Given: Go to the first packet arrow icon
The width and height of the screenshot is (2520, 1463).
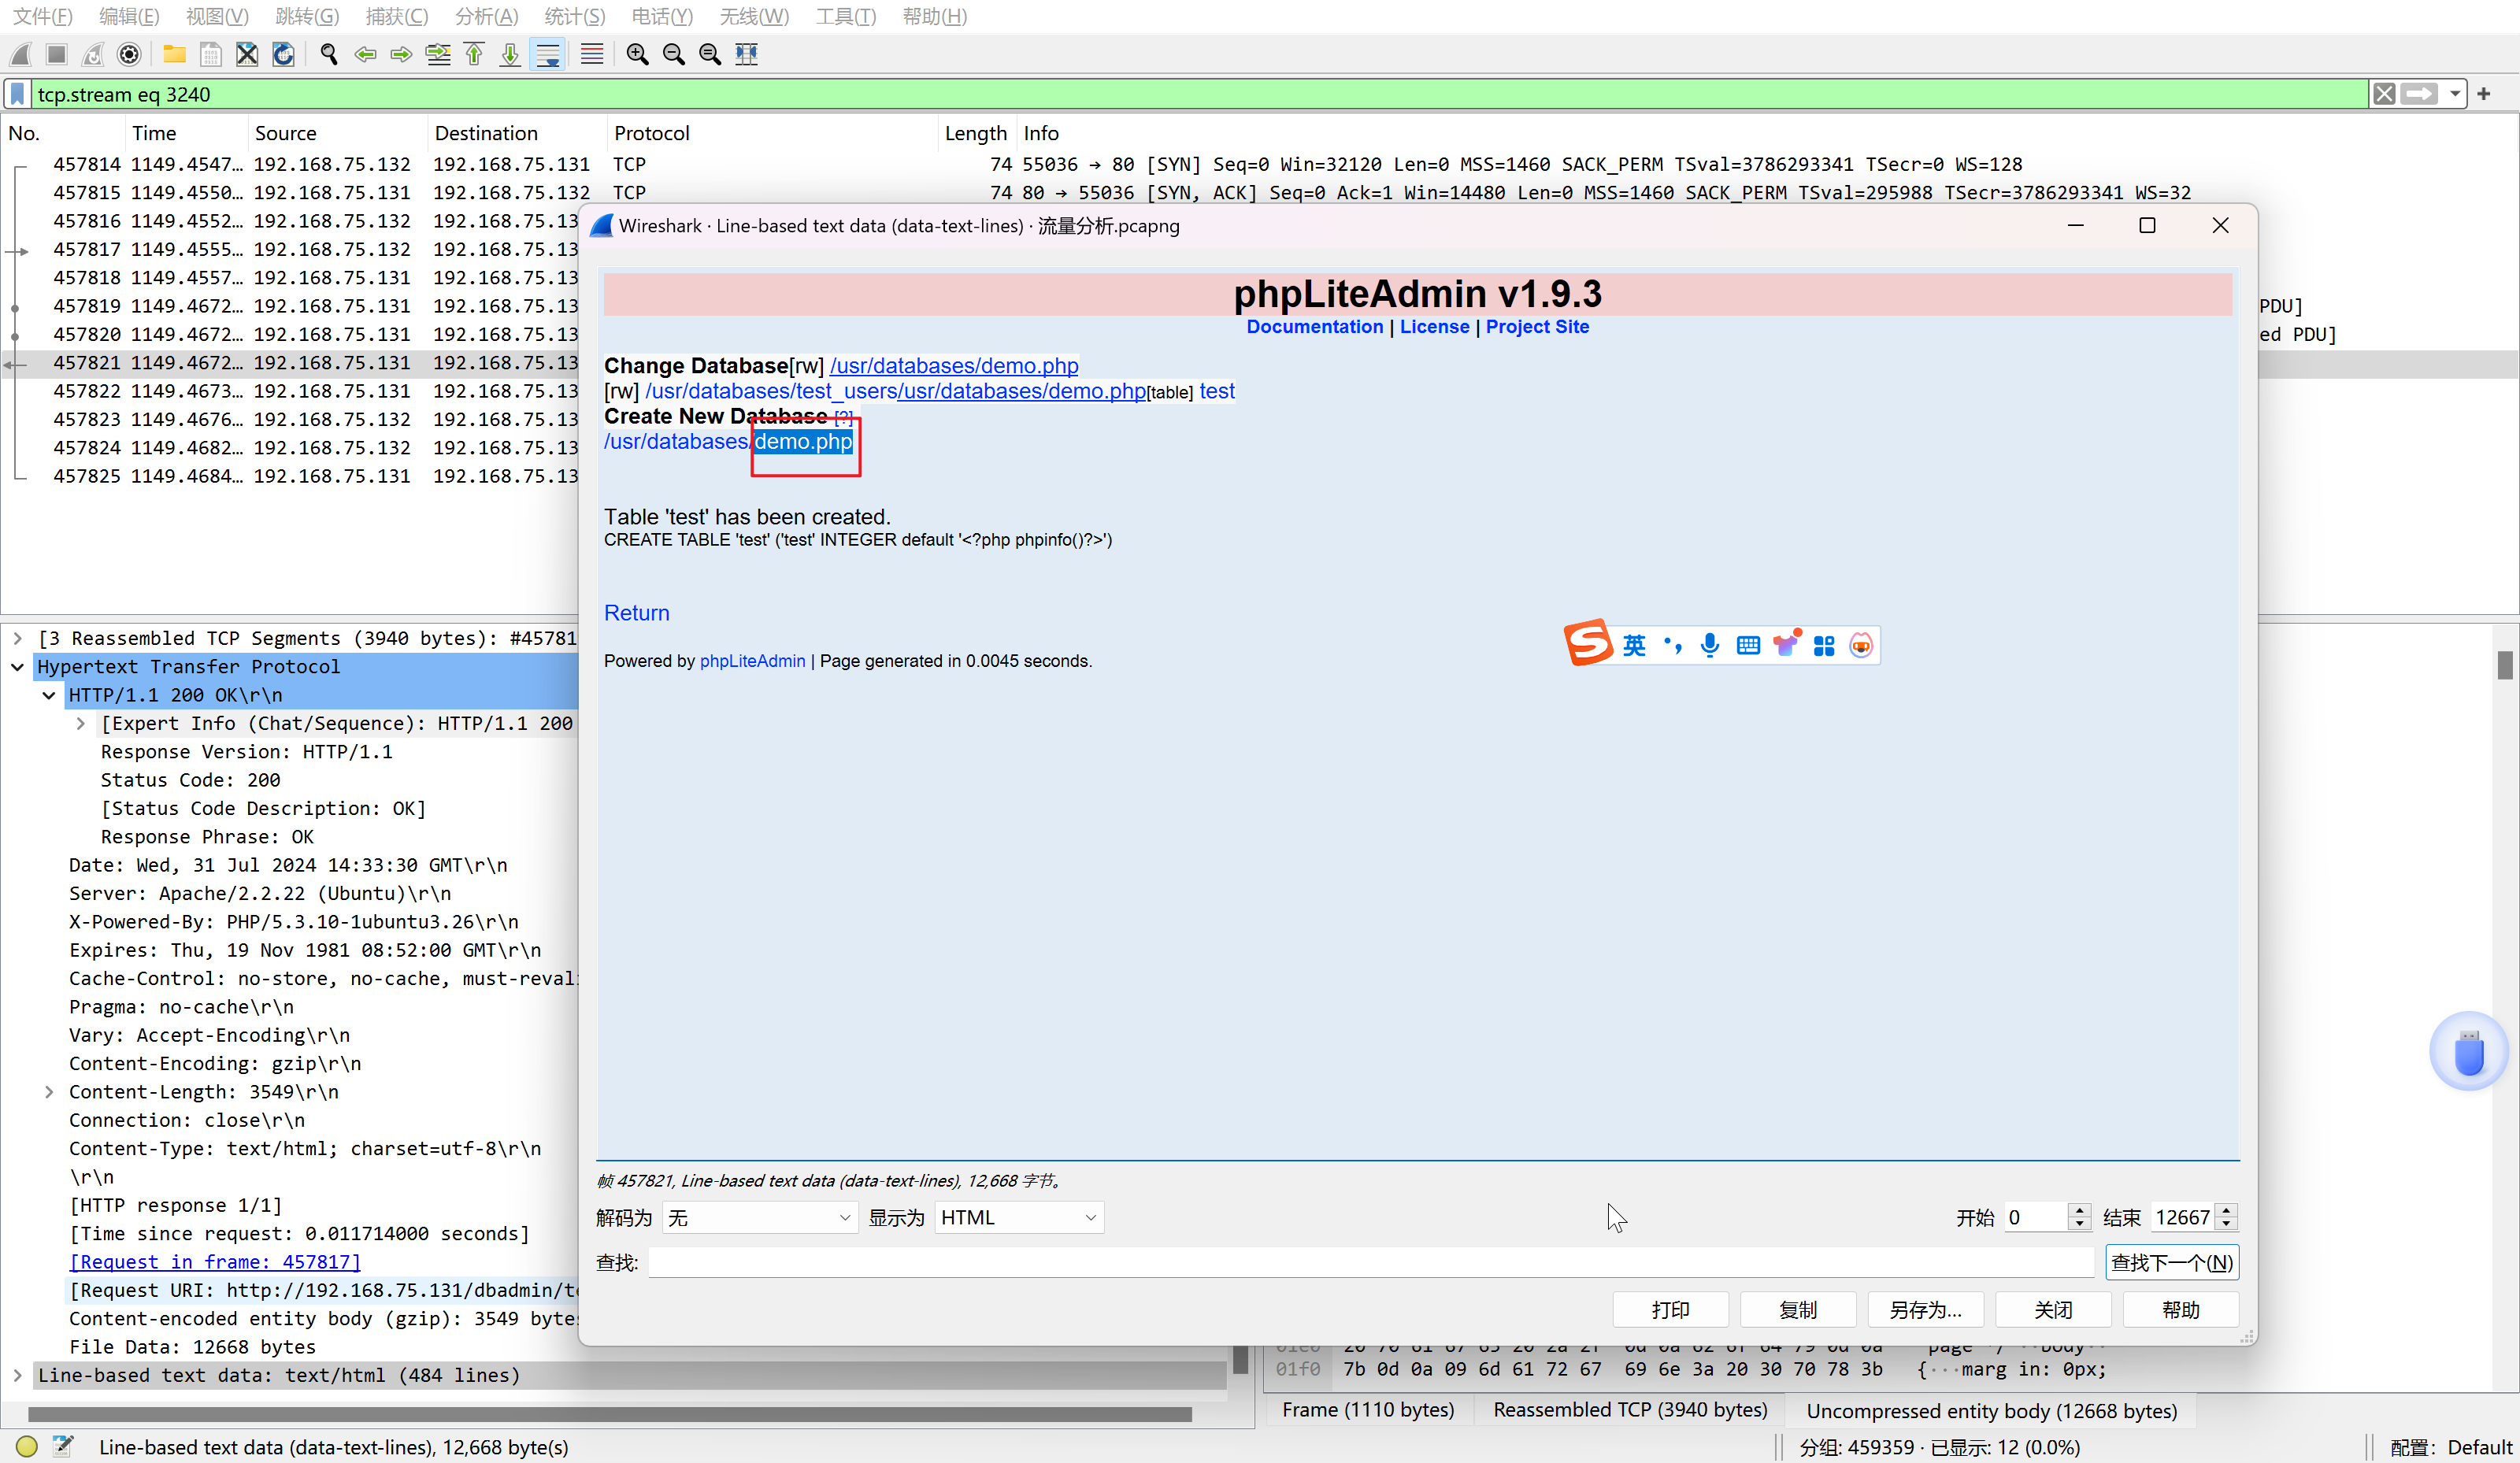Looking at the screenshot, I should coord(474,55).
